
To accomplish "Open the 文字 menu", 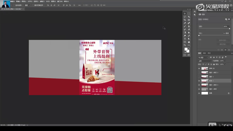I will (30, 1).
